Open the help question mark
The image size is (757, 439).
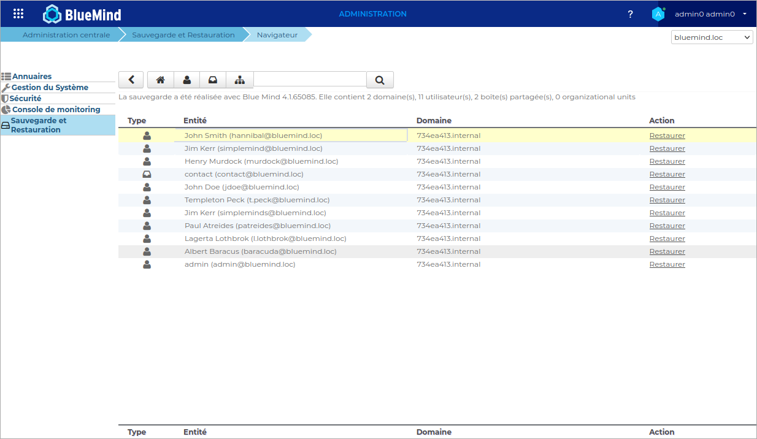click(x=630, y=14)
